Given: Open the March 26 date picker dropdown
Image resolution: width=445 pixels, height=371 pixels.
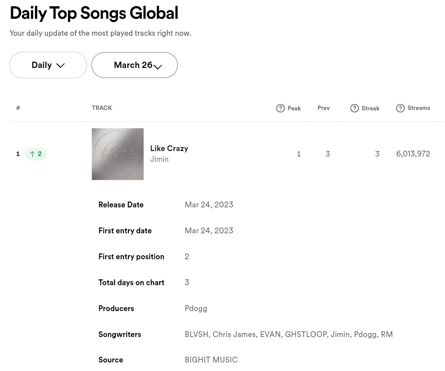Looking at the screenshot, I should (133, 65).
